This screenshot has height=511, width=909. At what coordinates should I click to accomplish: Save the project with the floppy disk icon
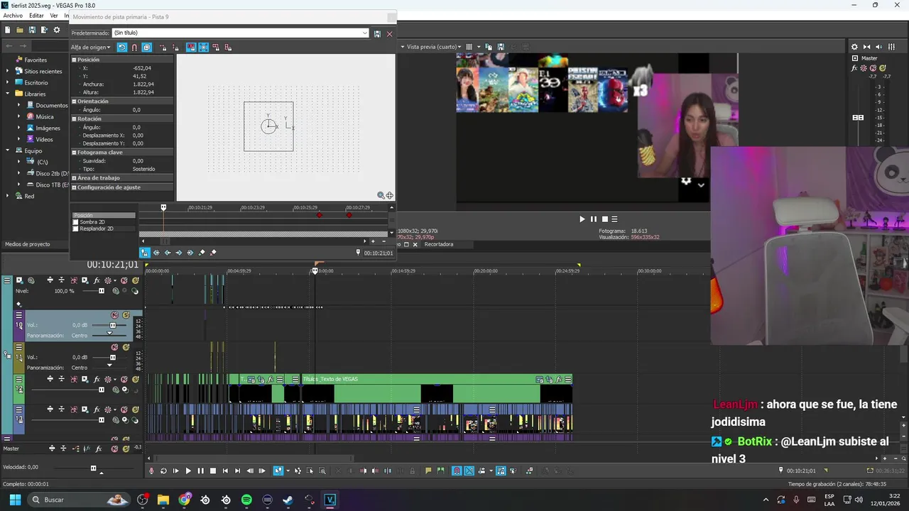[32, 30]
